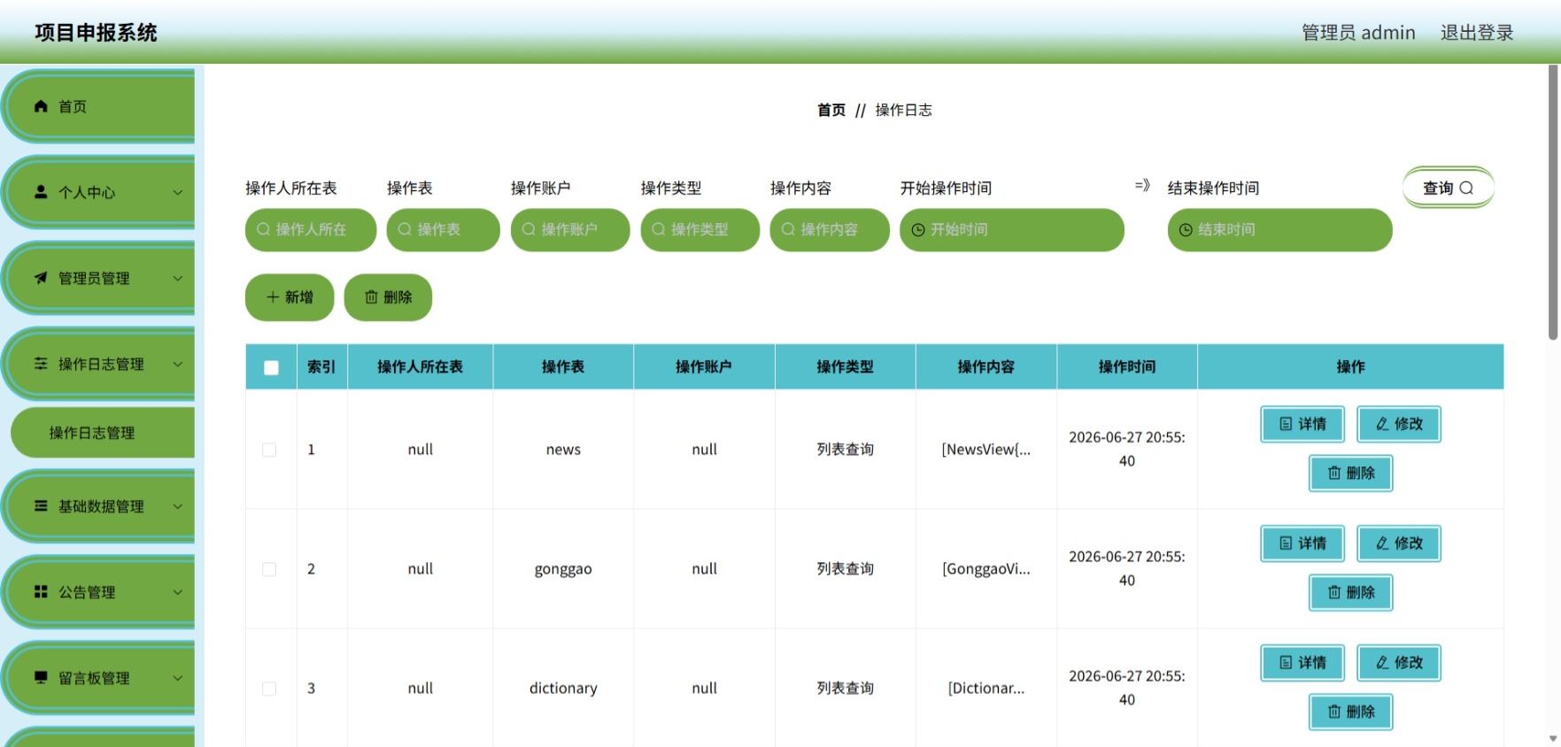Click the 开始时间 date input field
This screenshot has height=747, width=1561.
coord(1012,230)
